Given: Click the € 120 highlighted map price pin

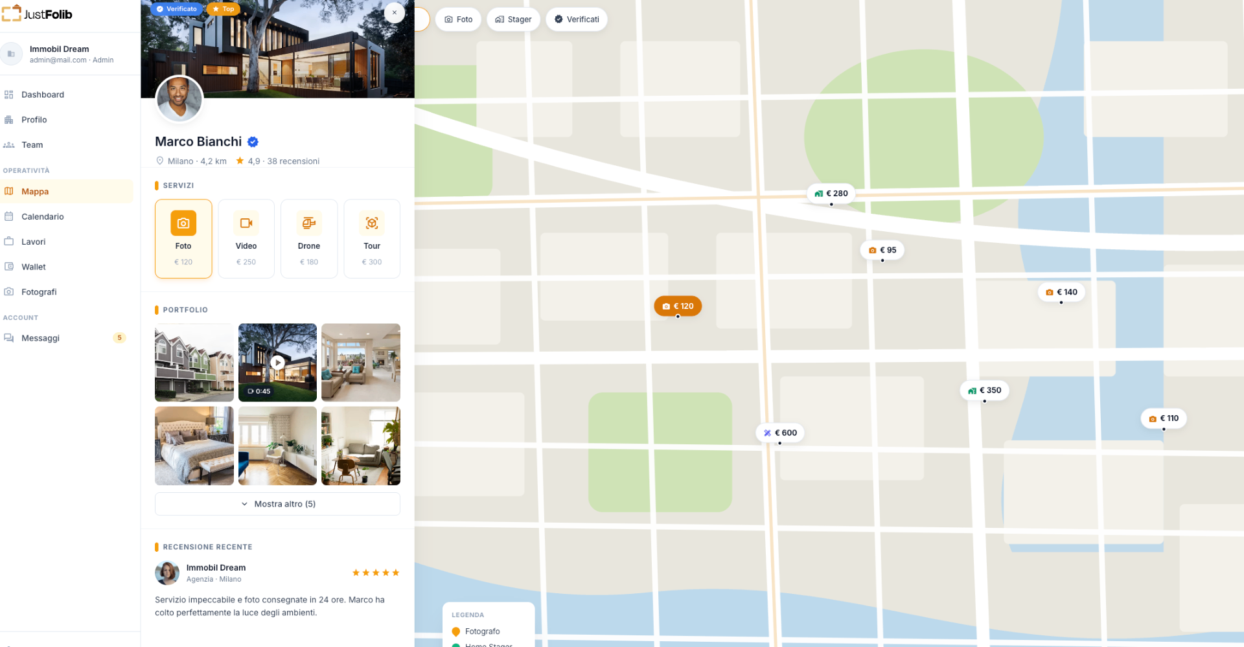Looking at the screenshot, I should (x=678, y=306).
